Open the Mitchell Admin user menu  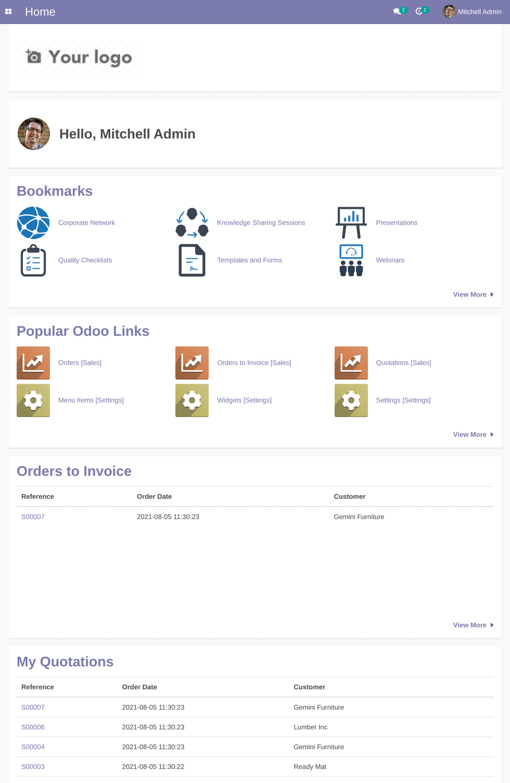point(479,11)
